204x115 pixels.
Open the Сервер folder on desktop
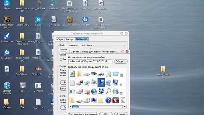[7, 103]
